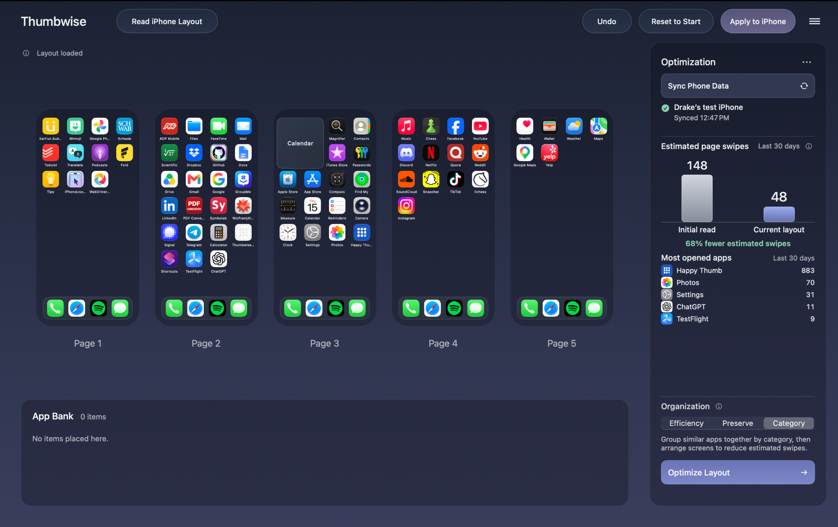This screenshot has width=838, height=527.
Task: Click the info icon beside Estimated page swipes
Action: [x=809, y=146]
